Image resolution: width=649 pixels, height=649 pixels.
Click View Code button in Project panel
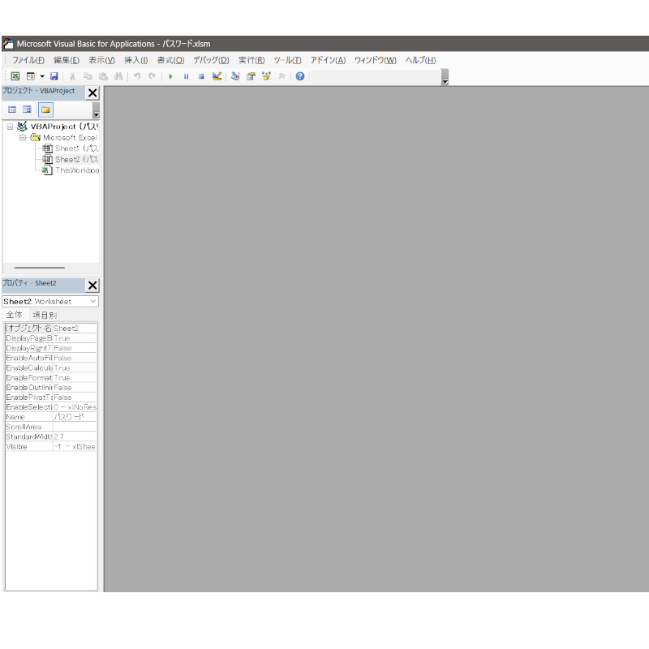click(x=12, y=110)
